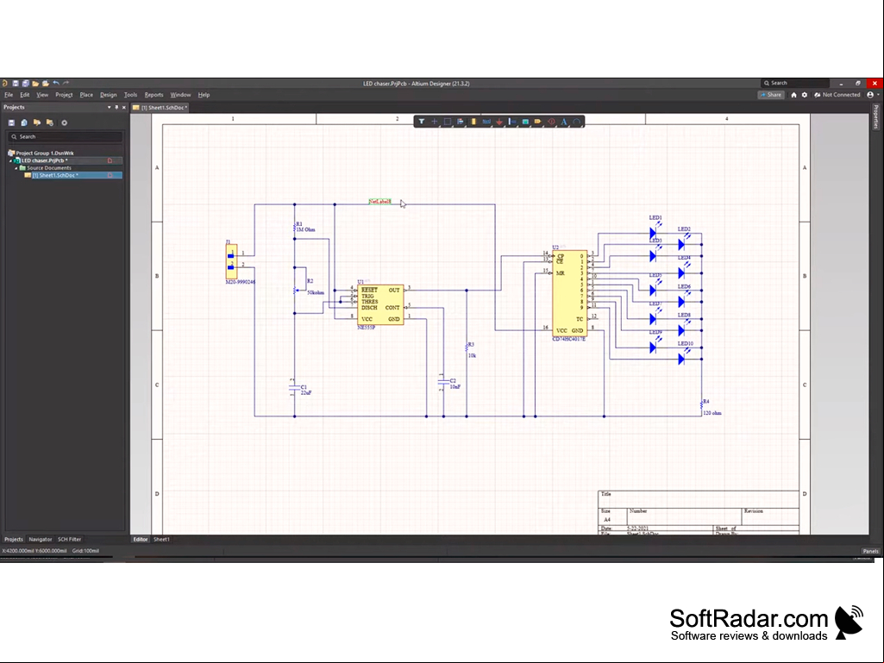
Task: Click the yellow Port tool
Action: (538, 122)
